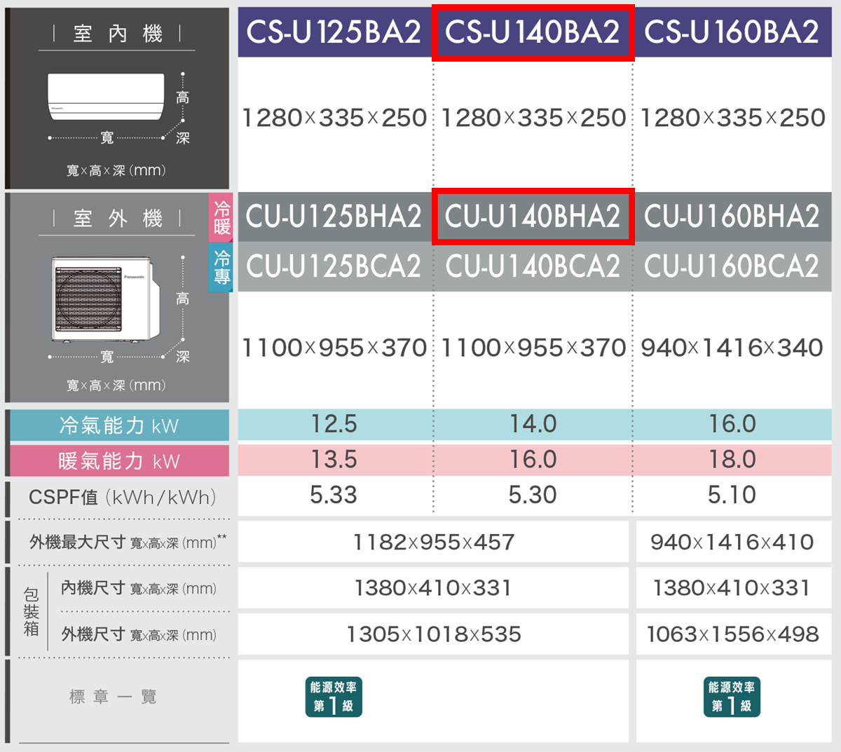Select the highlighted CS-U140BA2 model header
Image resolution: width=841 pixels, height=752 pixels.
pyautogui.click(x=533, y=32)
